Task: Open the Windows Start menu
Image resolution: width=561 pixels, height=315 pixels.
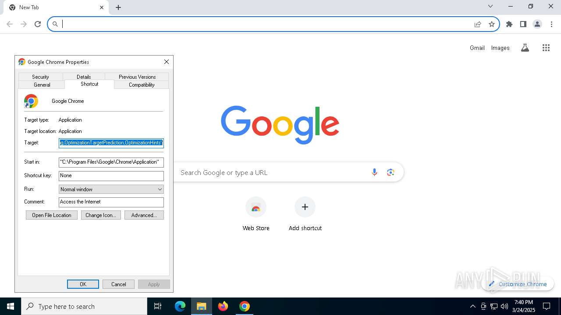Action: click(11, 306)
